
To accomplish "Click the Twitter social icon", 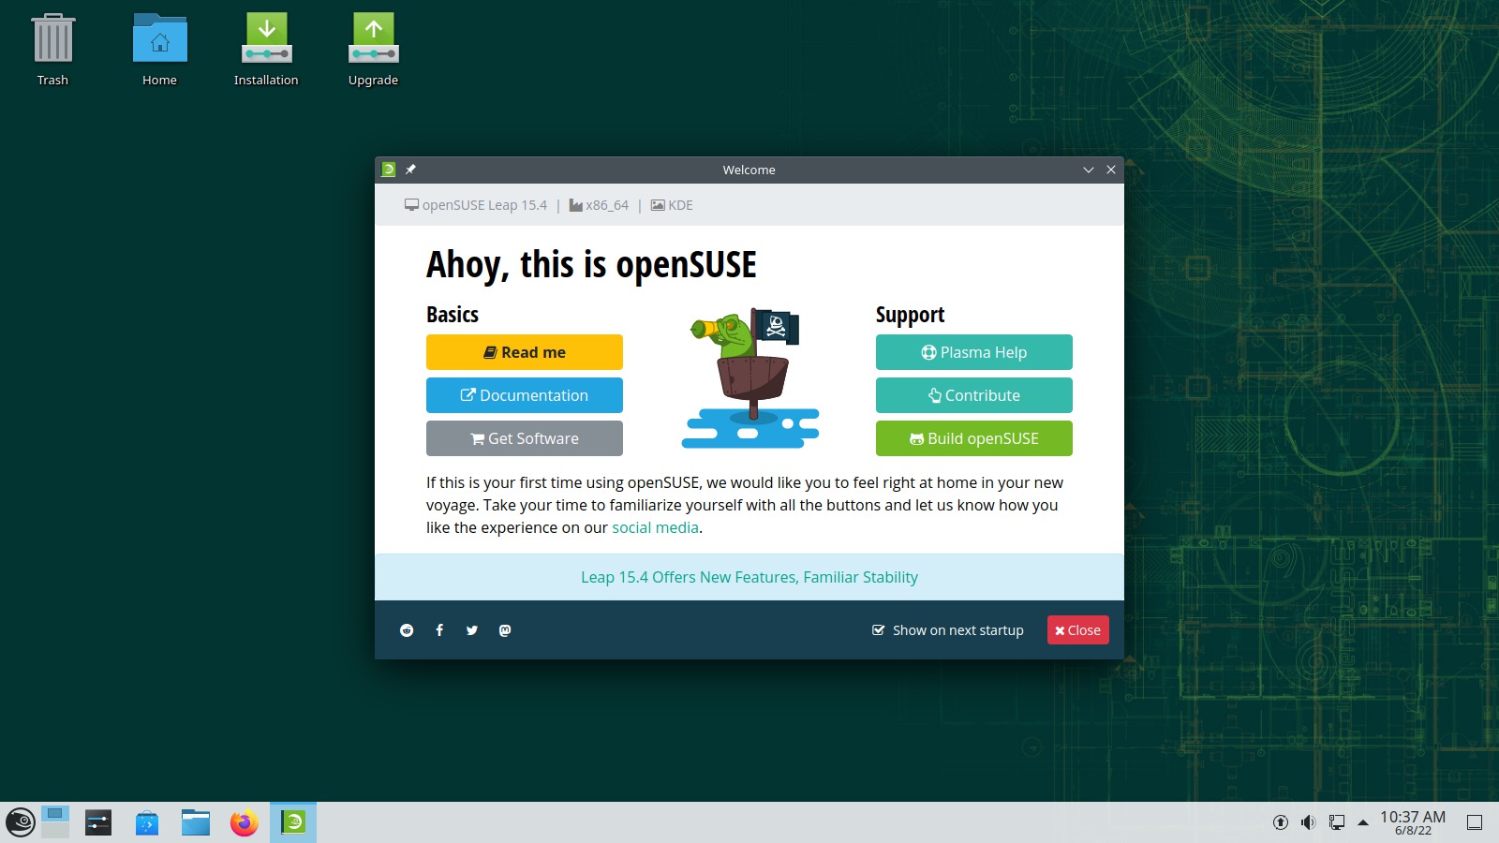I will (x=472, y=630).
